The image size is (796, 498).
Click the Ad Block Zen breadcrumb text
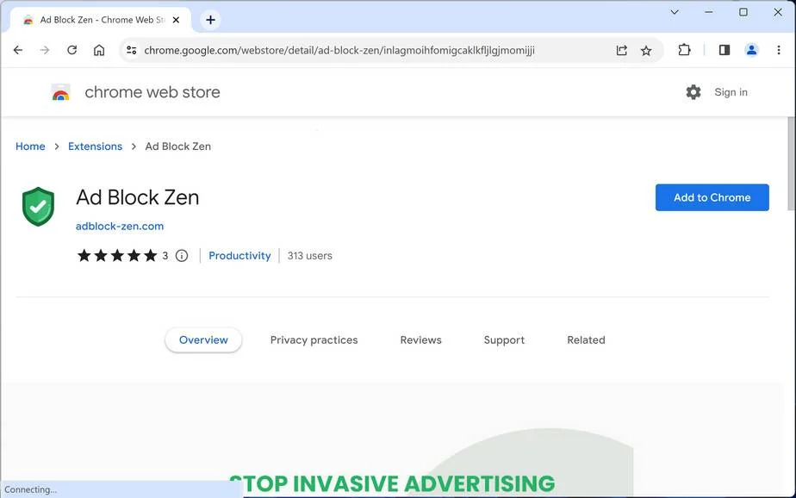click(x=177, y=146)
